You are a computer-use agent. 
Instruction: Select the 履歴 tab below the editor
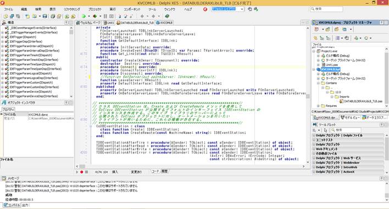164,171
